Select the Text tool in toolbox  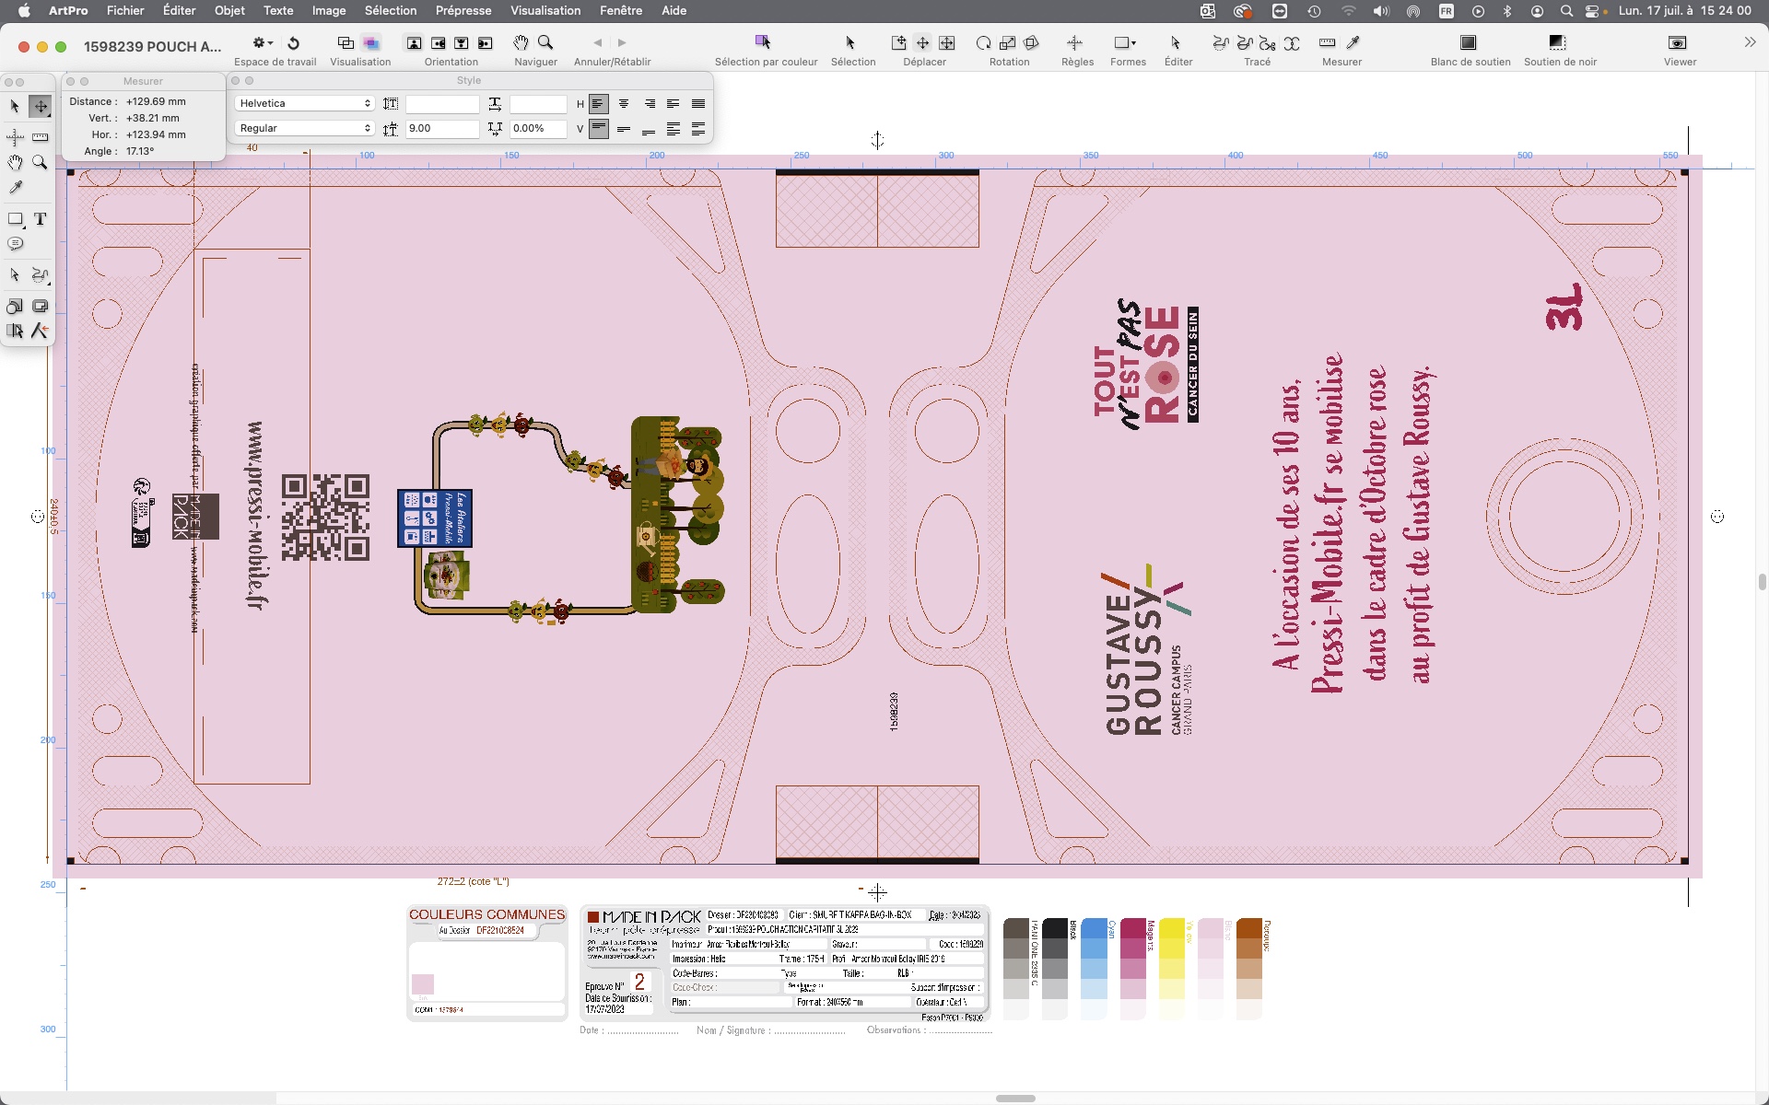[40, 219]
